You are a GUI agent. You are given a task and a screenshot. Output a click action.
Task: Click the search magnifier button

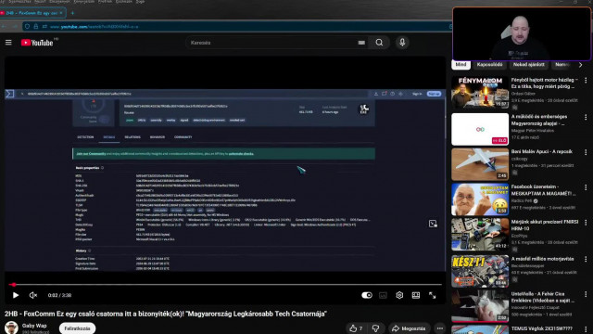pos(379,43)
